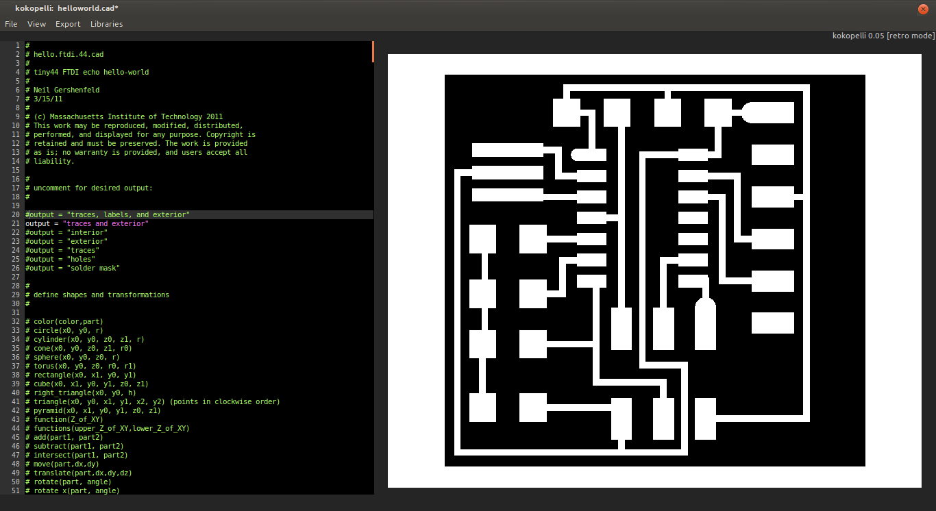Click the active output = "traces and exterior" line
This screenshot has height=511, width=936.
coord(87,223)
